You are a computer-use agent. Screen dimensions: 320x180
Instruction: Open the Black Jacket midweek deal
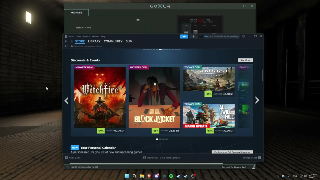154,97
